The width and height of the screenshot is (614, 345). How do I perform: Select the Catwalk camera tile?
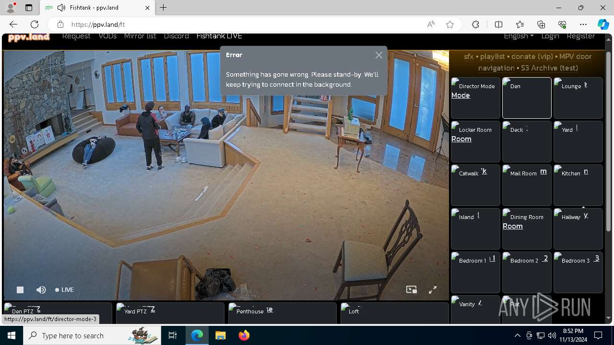[x=475, y=185]
